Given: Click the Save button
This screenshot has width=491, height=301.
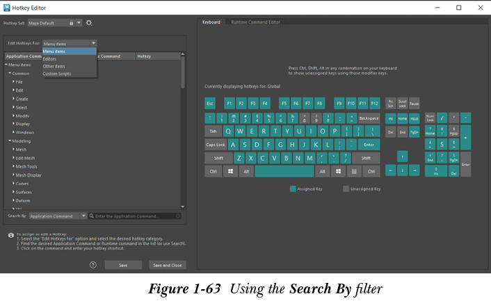Looking at the screenshot, I should tap(123, 265).
